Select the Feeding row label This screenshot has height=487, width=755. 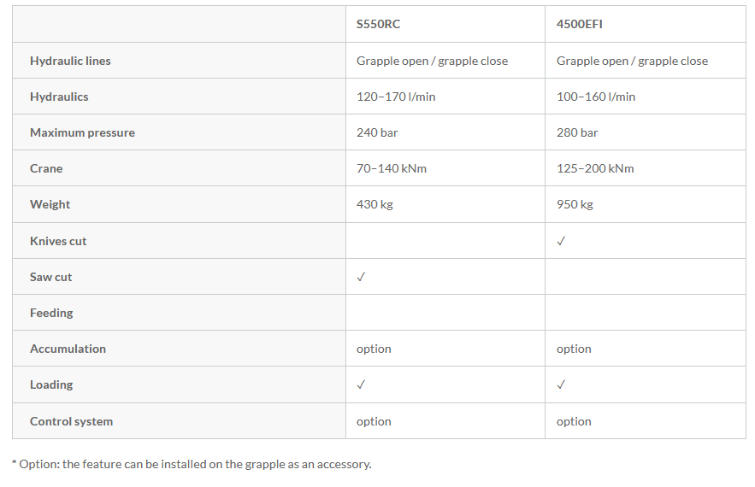[x=51, y=313]
